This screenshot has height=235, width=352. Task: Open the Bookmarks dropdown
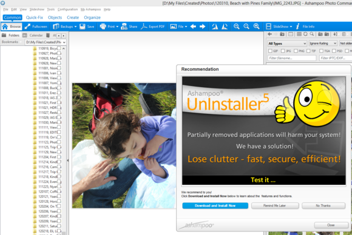11,42
